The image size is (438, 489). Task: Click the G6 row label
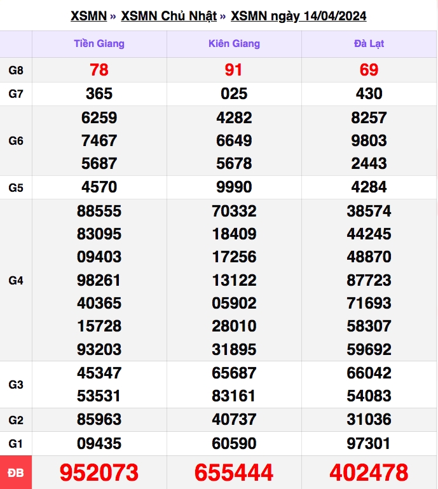16,140
